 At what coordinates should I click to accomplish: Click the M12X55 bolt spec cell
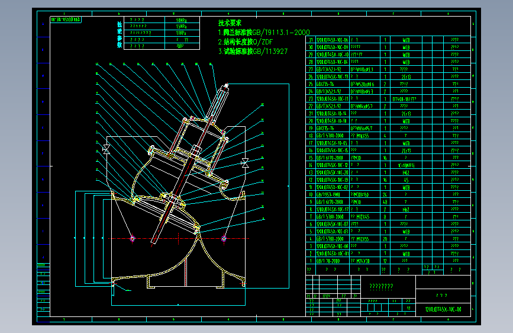pos(360,239)
